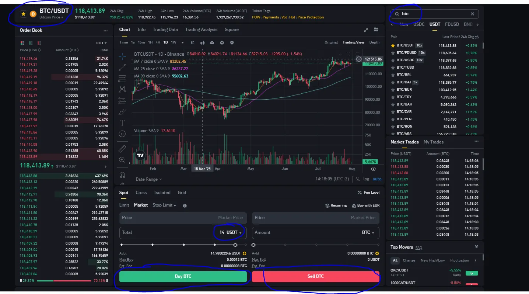The width and height of the screenshot is (529, 294).
Task: Select the forecasting and measurement tool
Action: coord(122,100)
